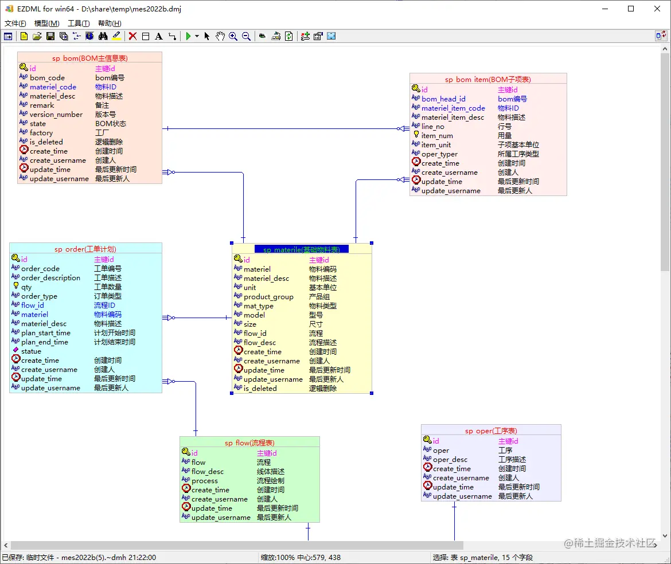The height and width of the screenshot is (564, 671).
Task: Save the model with floppy disk icon
Action: pyautogui.click(x=50, y=36)
